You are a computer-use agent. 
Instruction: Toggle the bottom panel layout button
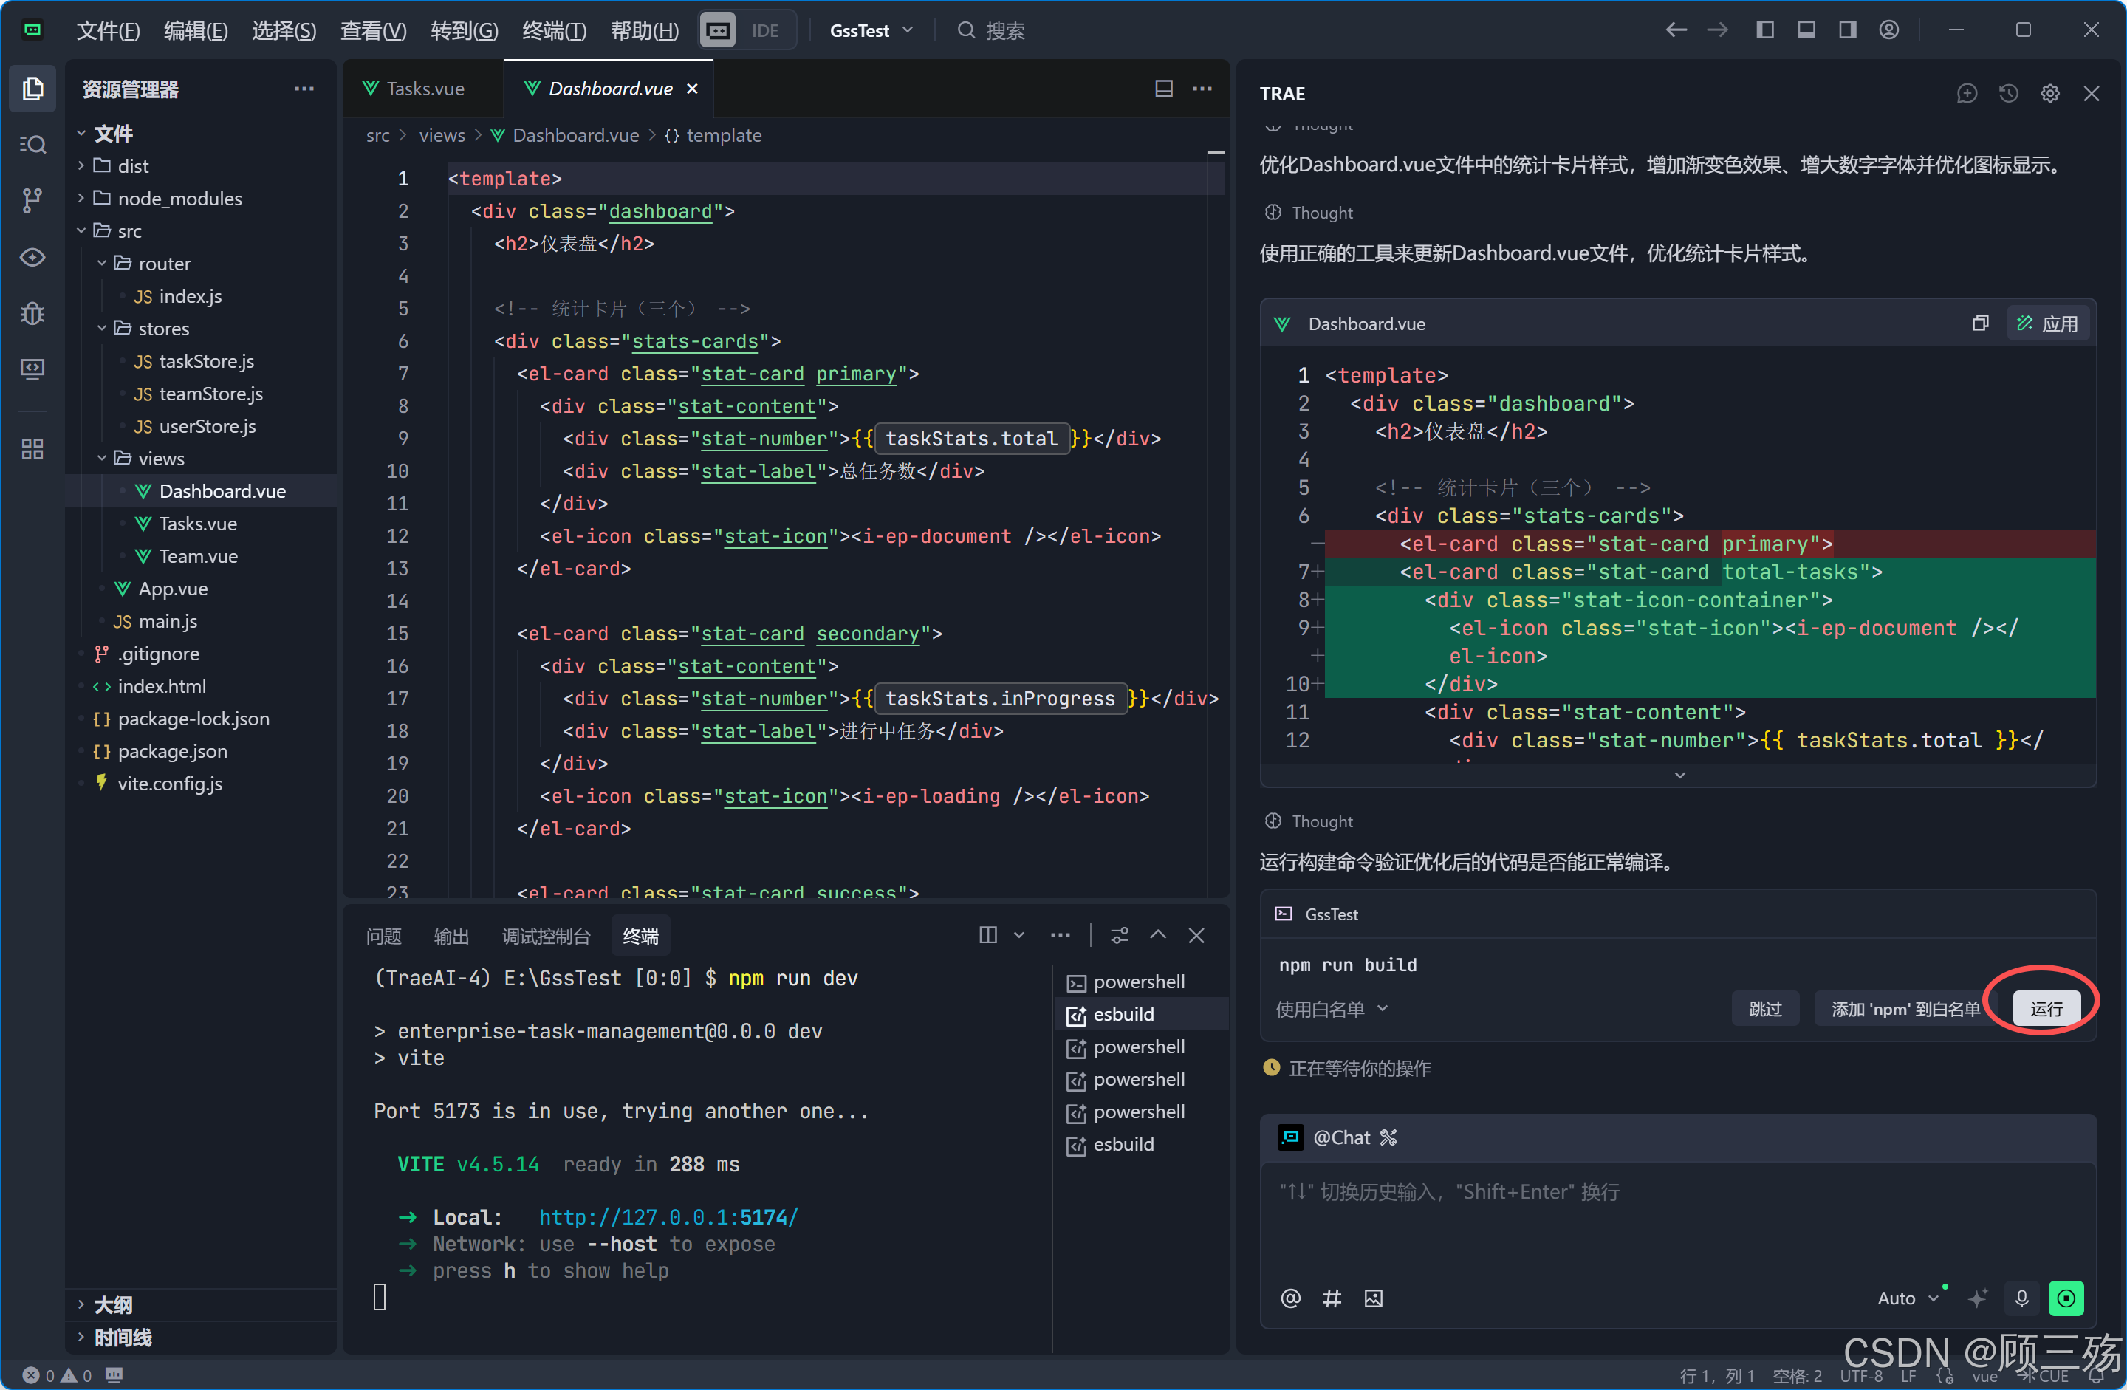coord(1805,30)
